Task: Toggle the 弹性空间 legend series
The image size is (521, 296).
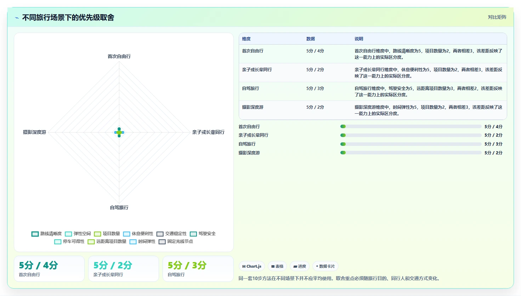Action: click(x=78, y=234)
